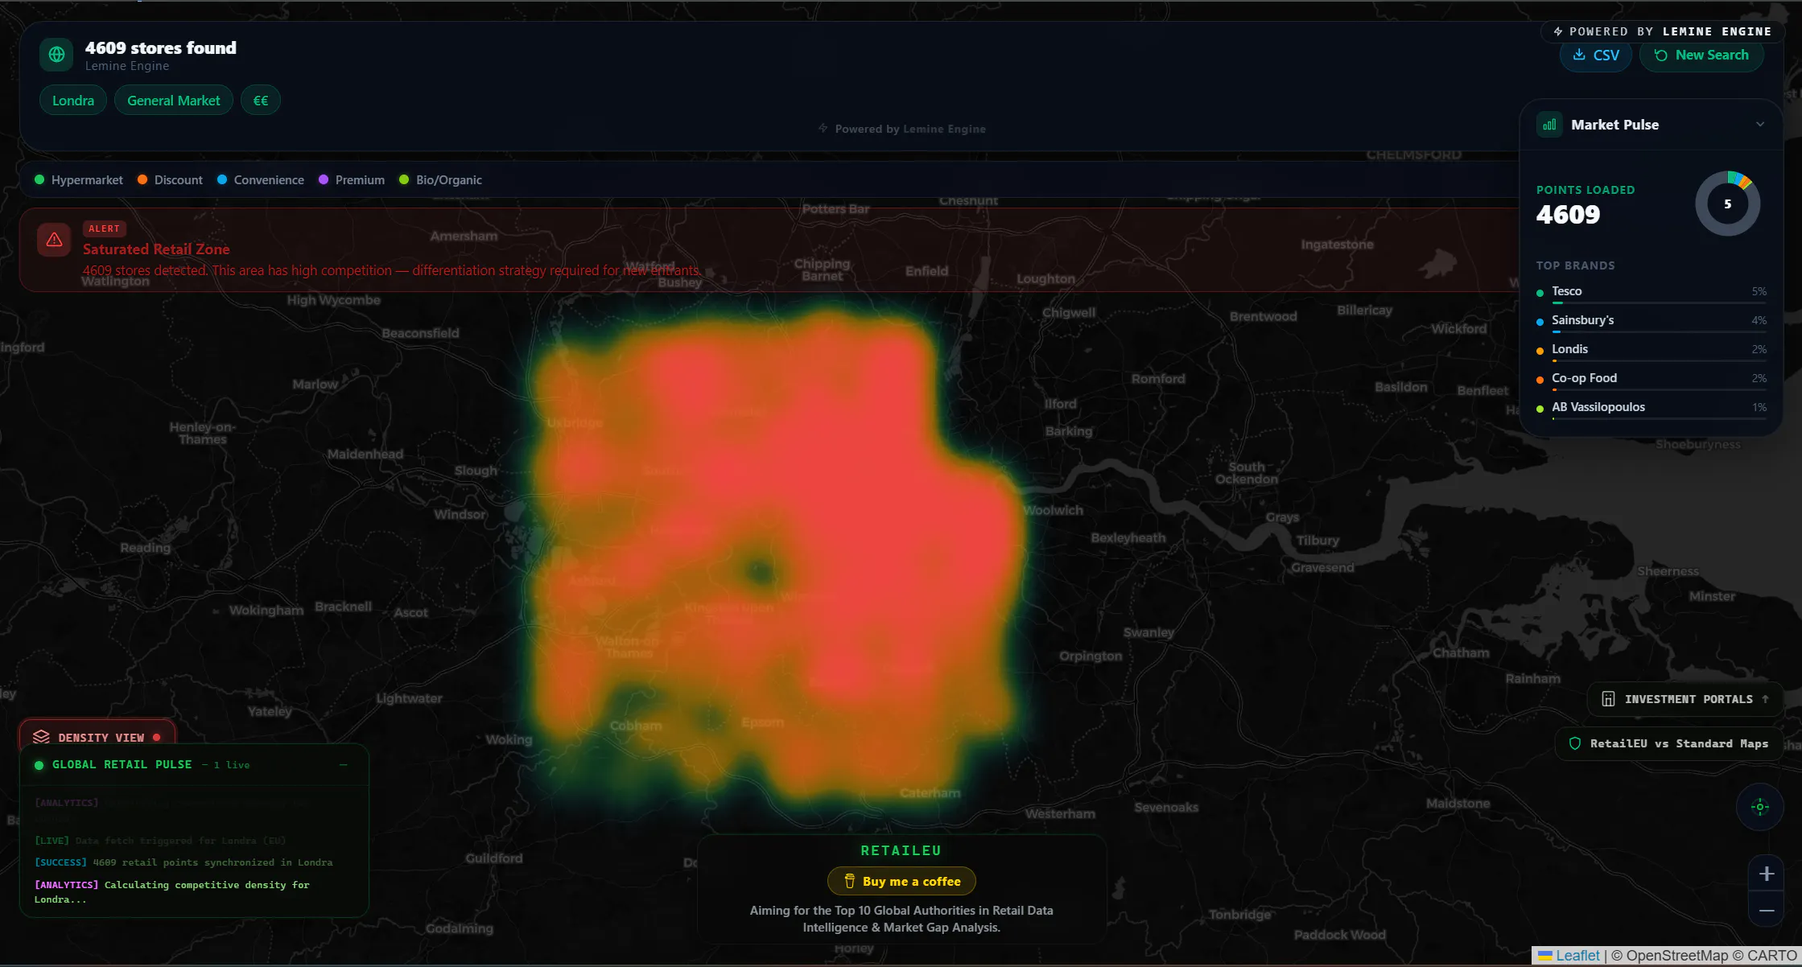This screenshot has width=1802, height=967.
Task: Open RetailEU vs Standard Maps comparison
Action: 1668,743
